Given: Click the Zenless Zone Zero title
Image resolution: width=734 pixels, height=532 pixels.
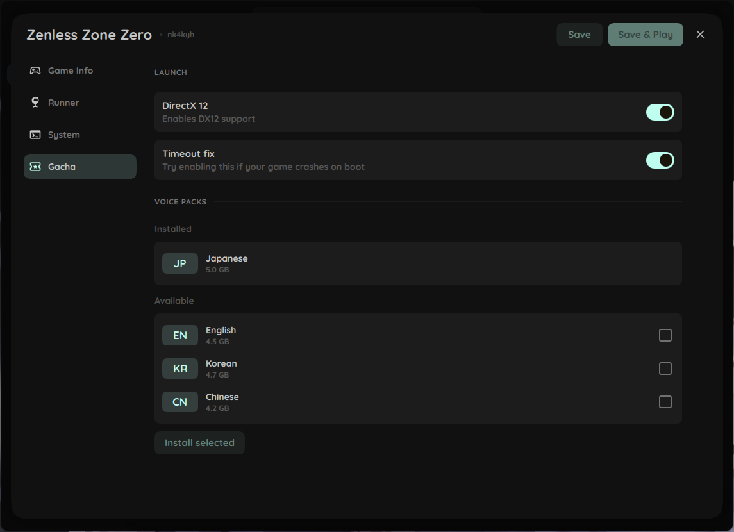Looking at the screenshot, I should (x=89, y=35).
